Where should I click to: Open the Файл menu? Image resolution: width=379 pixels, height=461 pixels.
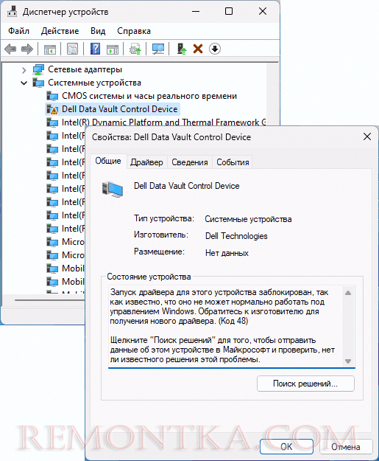tap(19, 31)
